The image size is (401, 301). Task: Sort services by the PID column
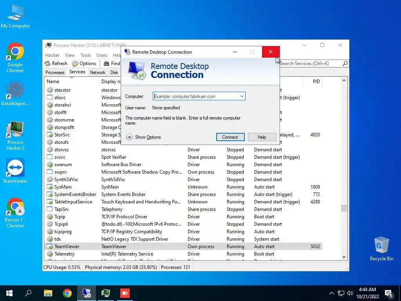pyautogui.click(x=312, y=82)
